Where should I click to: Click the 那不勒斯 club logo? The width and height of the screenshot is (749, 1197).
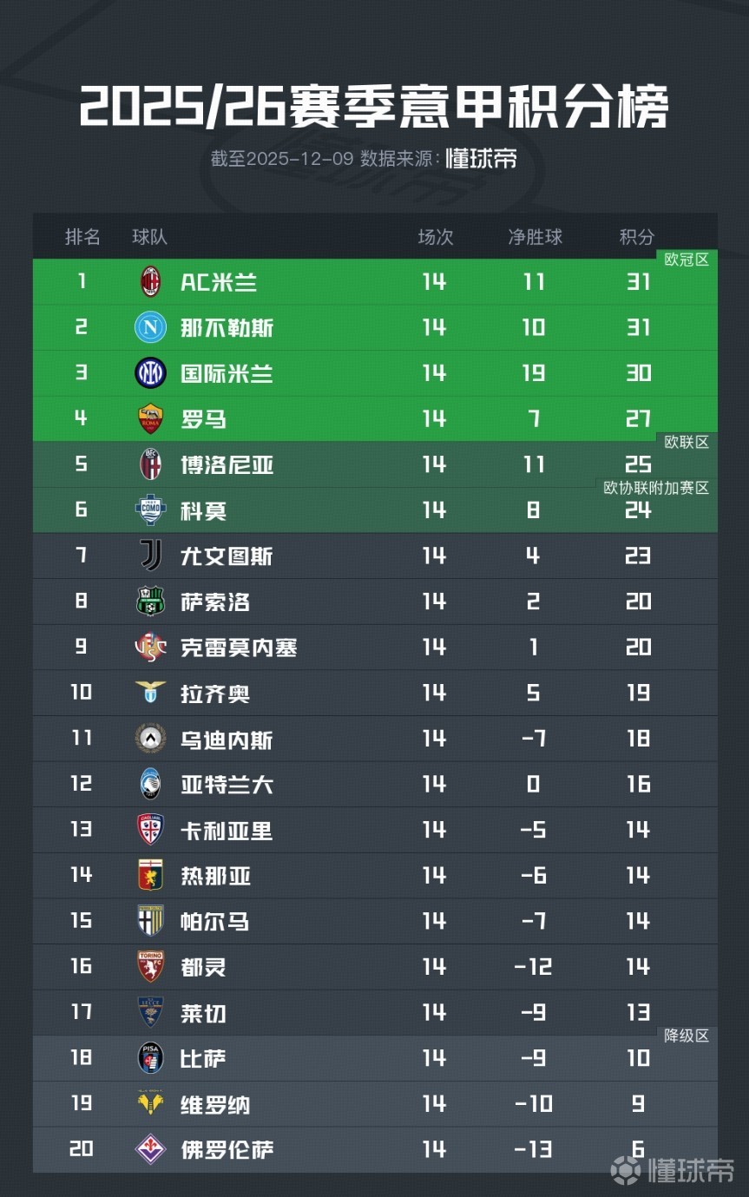click(150, 327)
